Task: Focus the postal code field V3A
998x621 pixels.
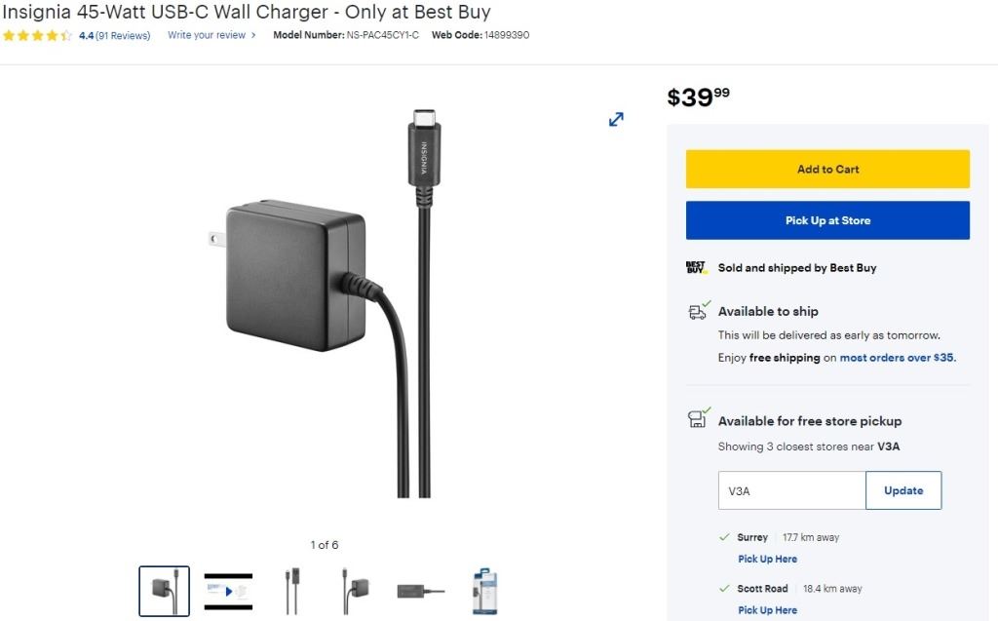Action: pos(791,490)
